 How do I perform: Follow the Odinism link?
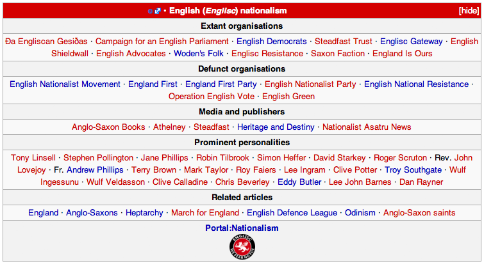(x=360, y=213)
